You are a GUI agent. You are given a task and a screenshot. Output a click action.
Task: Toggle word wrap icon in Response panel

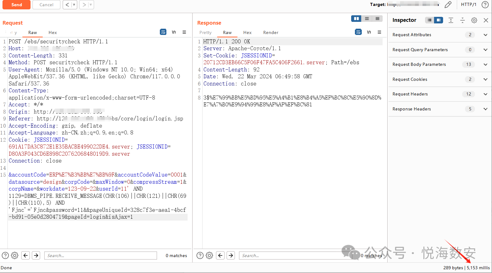point(358,32)
